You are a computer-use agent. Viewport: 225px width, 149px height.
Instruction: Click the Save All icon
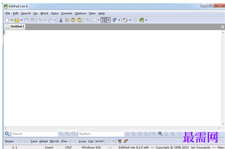(x=33, y=20)
